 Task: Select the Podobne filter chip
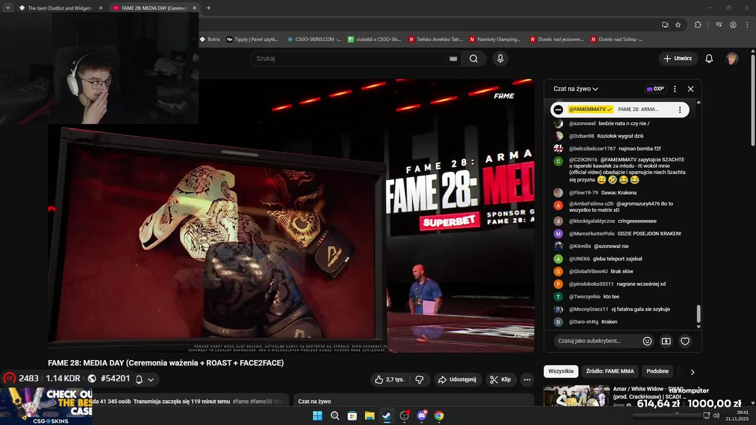(657, 371)
